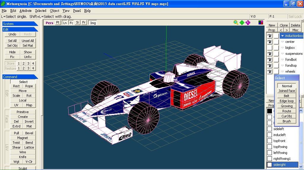Hide the wheels object via eye icon
This screenshot has height=170, width=304.
tap(270, 71)
